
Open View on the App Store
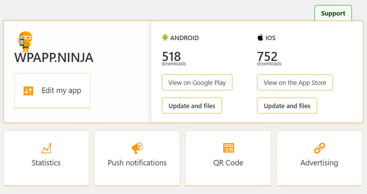coord(295,83)
